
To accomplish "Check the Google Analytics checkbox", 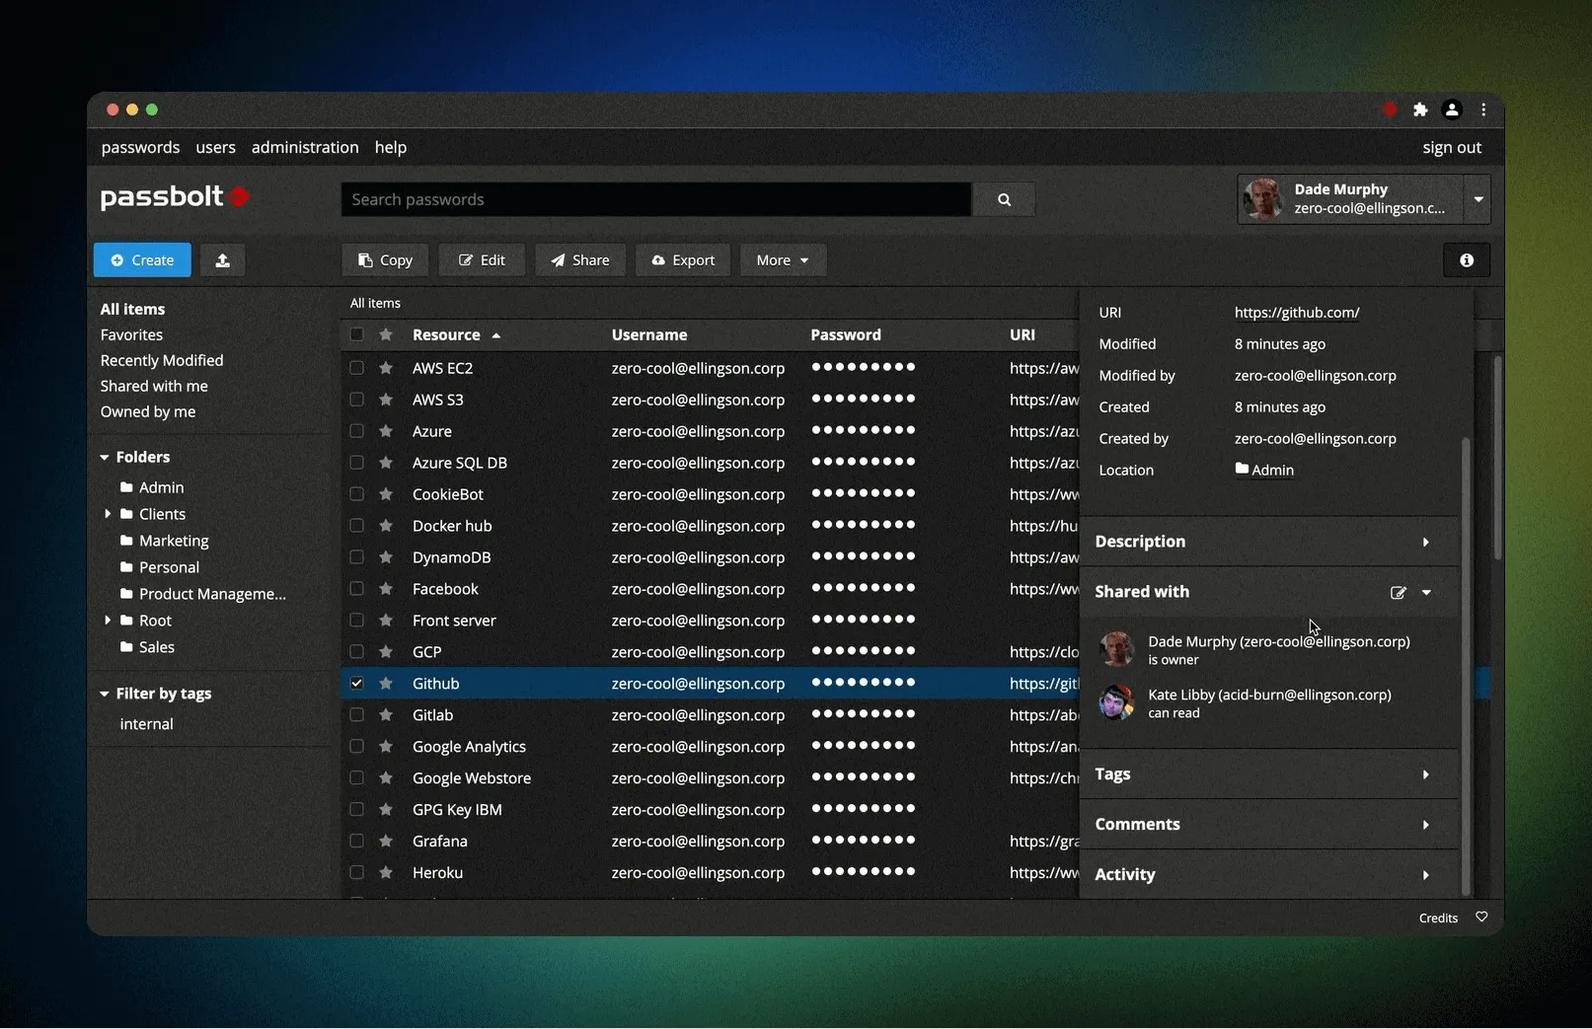I will pyautogui.click(x=356, y=747).
